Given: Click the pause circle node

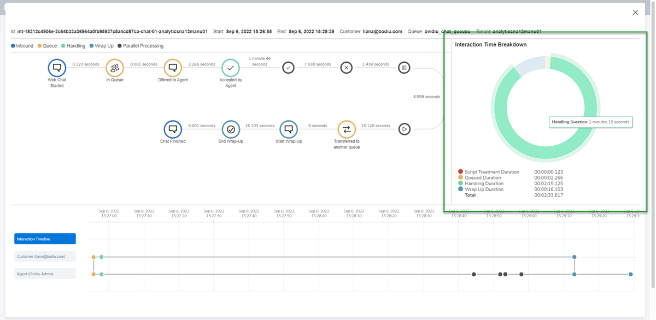Looking at the screenshot, I should click(x=404, y=68).
